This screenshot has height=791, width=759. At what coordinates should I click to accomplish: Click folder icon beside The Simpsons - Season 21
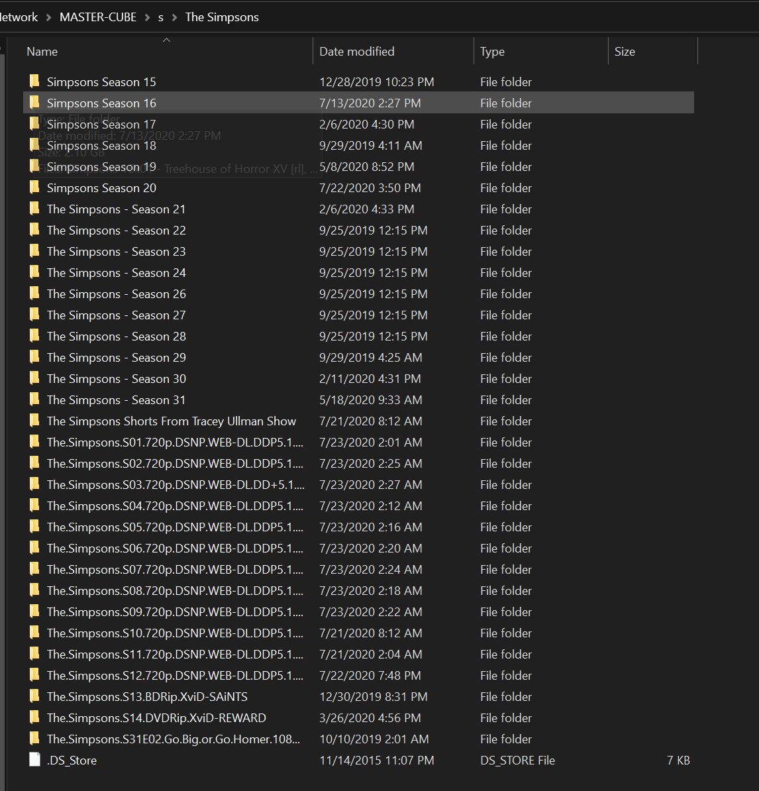34,208
